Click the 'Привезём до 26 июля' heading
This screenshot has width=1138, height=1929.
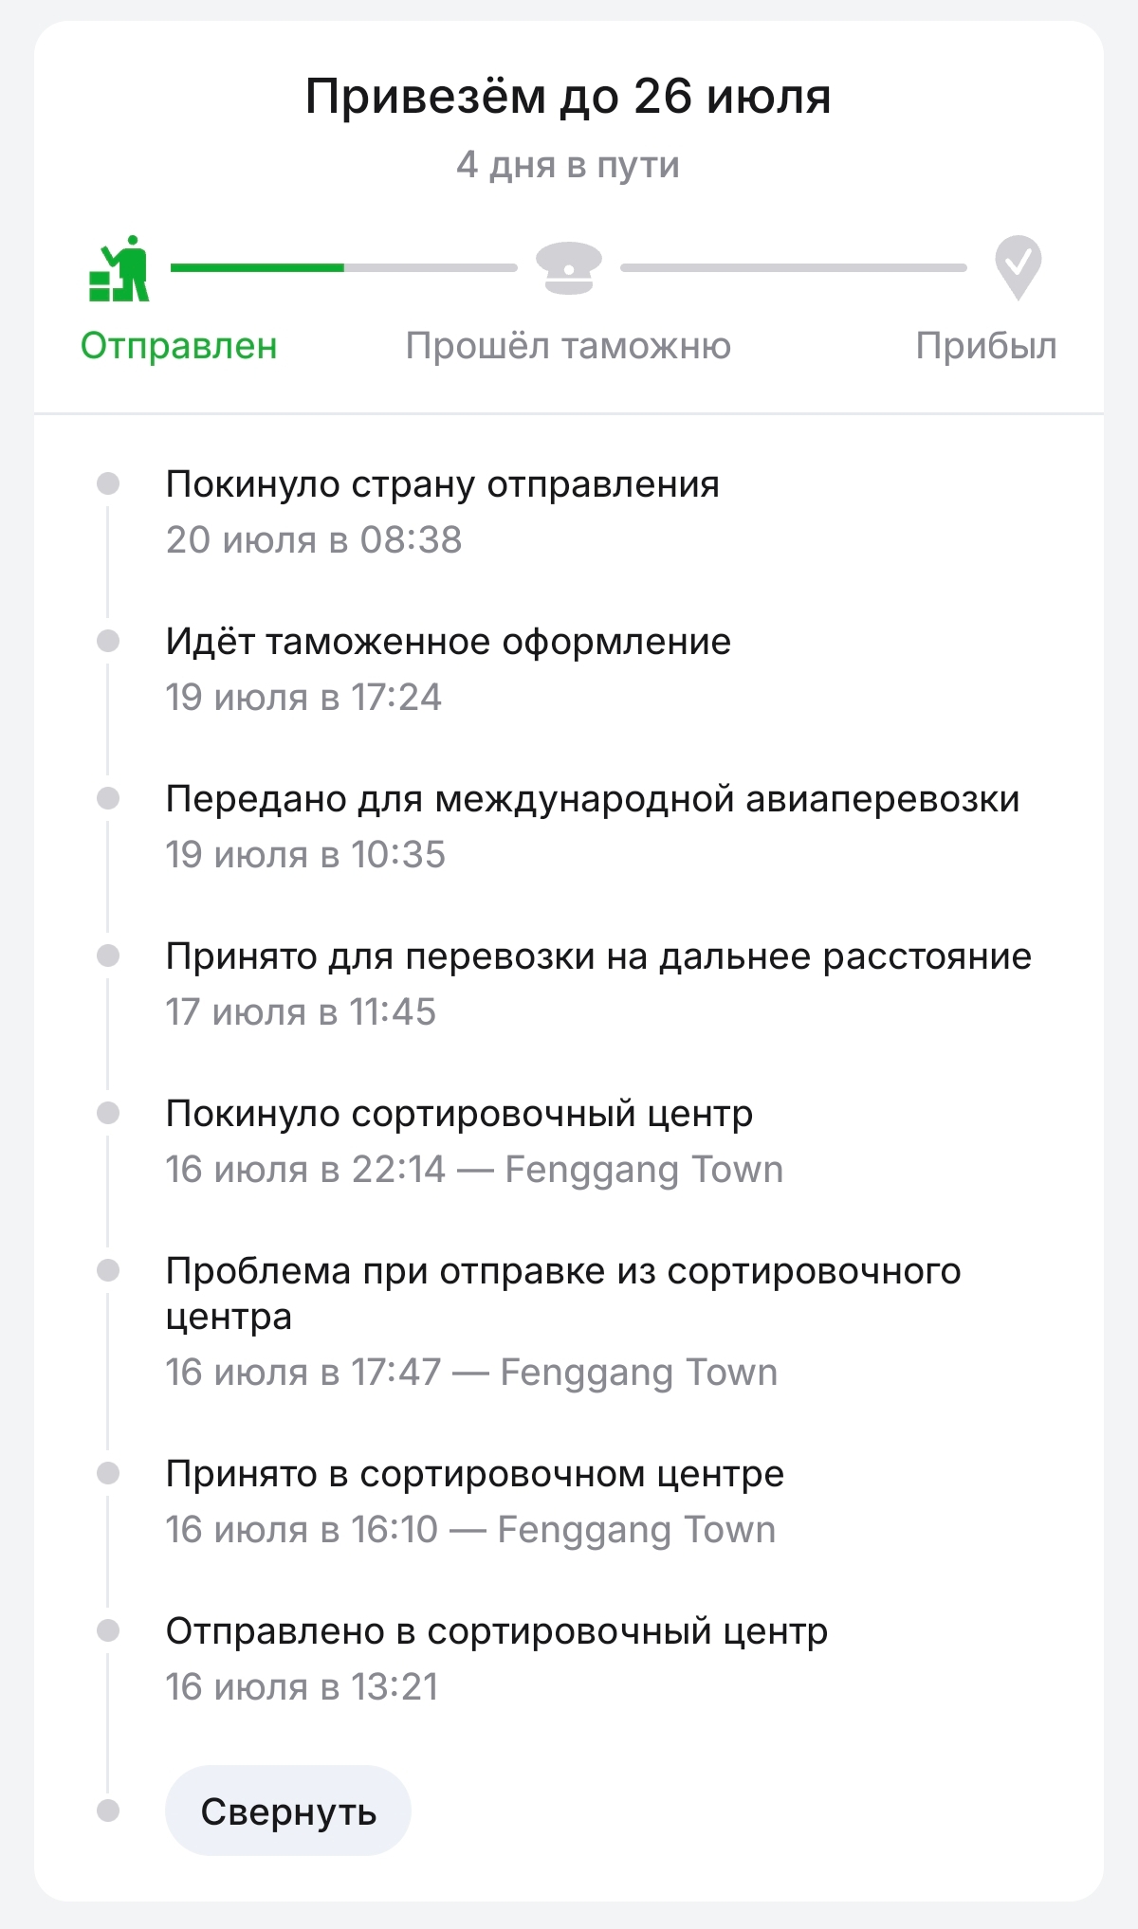coord(568,97)
